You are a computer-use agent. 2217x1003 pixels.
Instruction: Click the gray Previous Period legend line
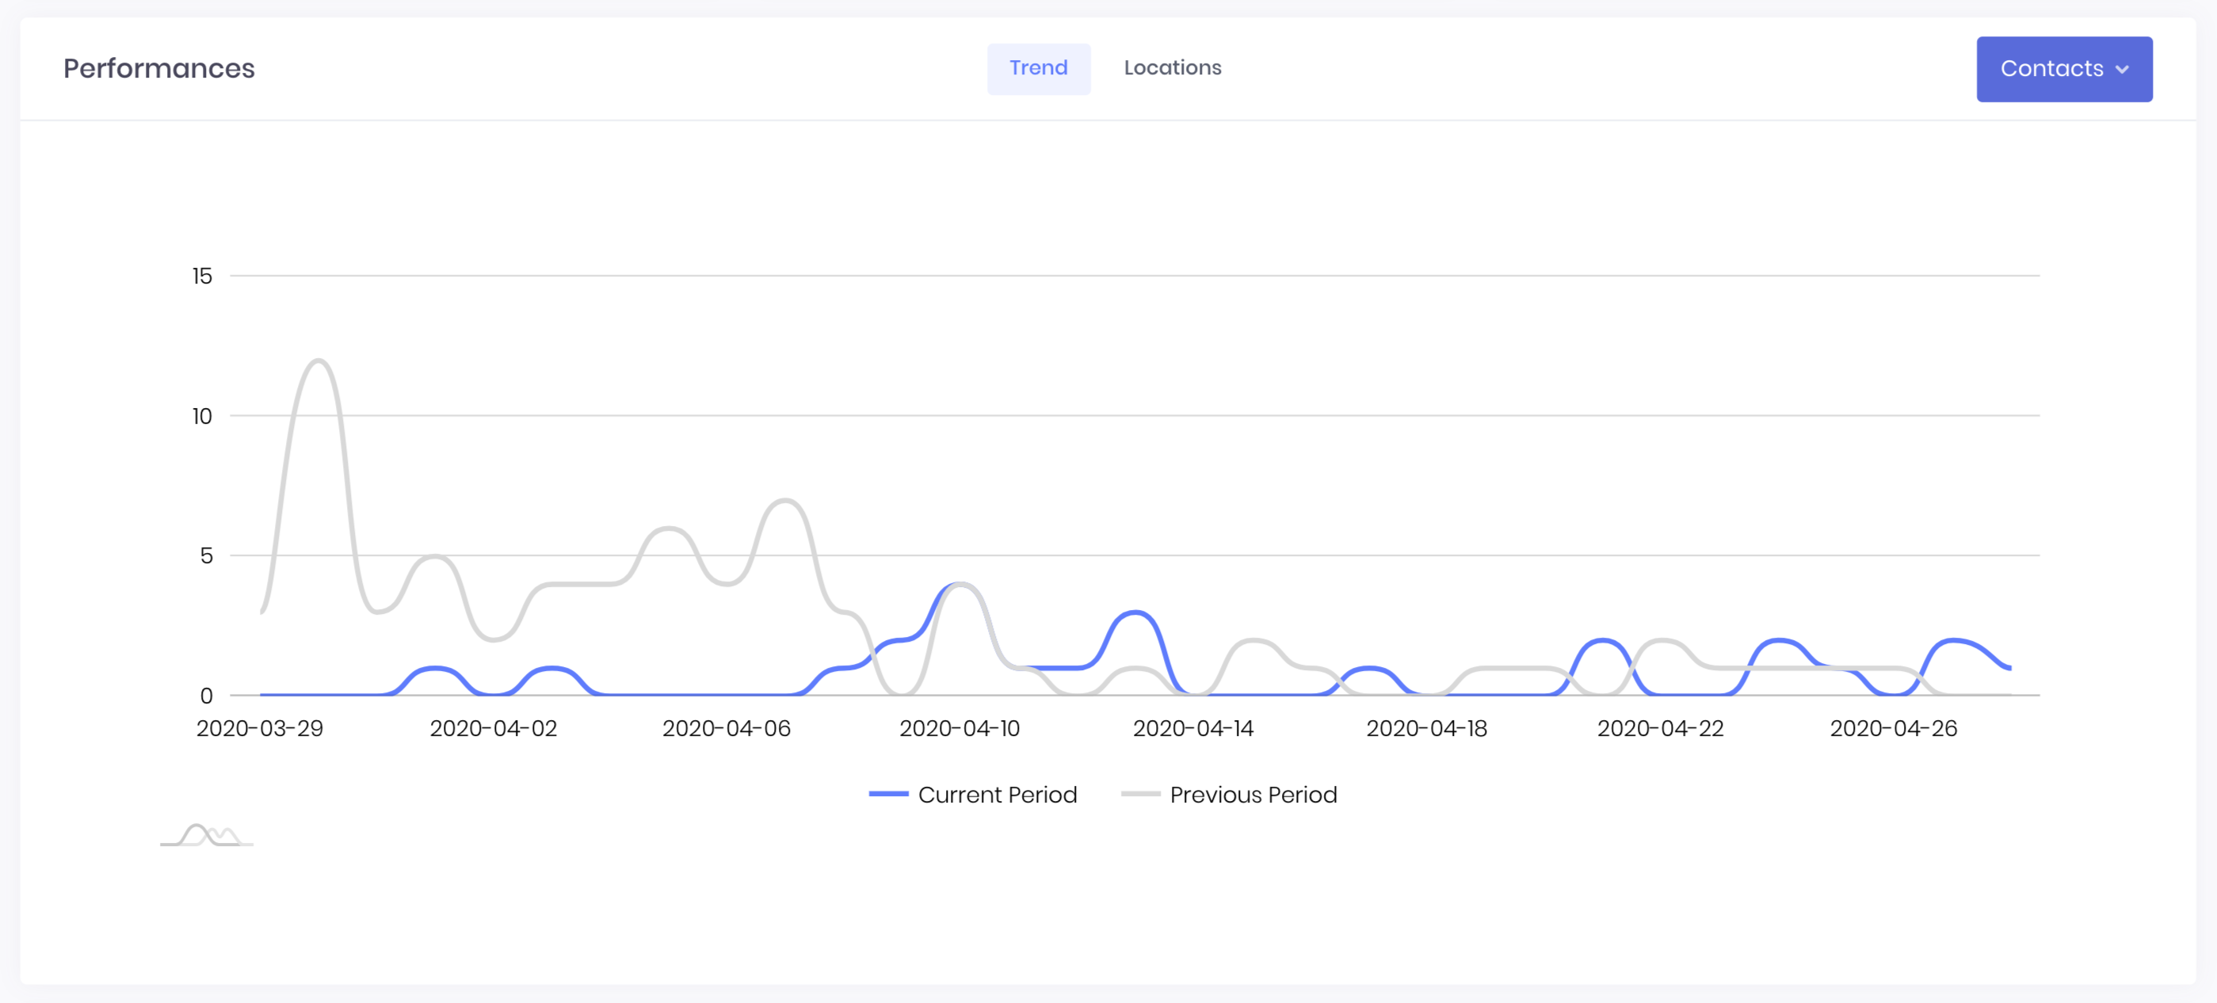1140,794
